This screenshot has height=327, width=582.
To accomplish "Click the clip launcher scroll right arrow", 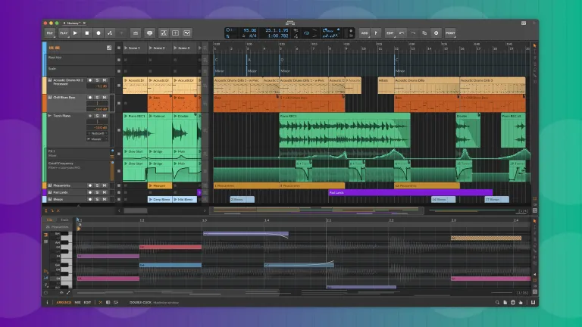I will [205, 210].
